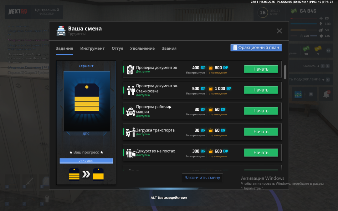Start the Проверка документов task
The image size is (338, 211).
tap(261, 69)
